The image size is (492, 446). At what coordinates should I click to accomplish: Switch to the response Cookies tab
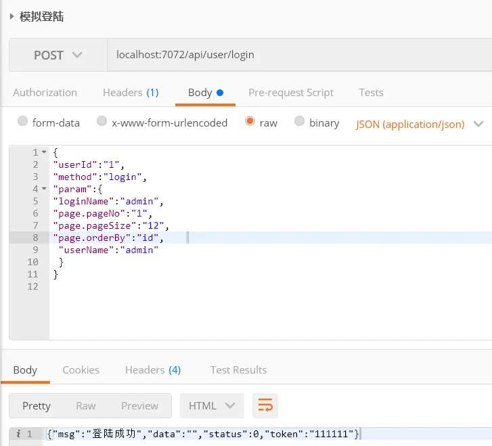[x=81, y=370]
